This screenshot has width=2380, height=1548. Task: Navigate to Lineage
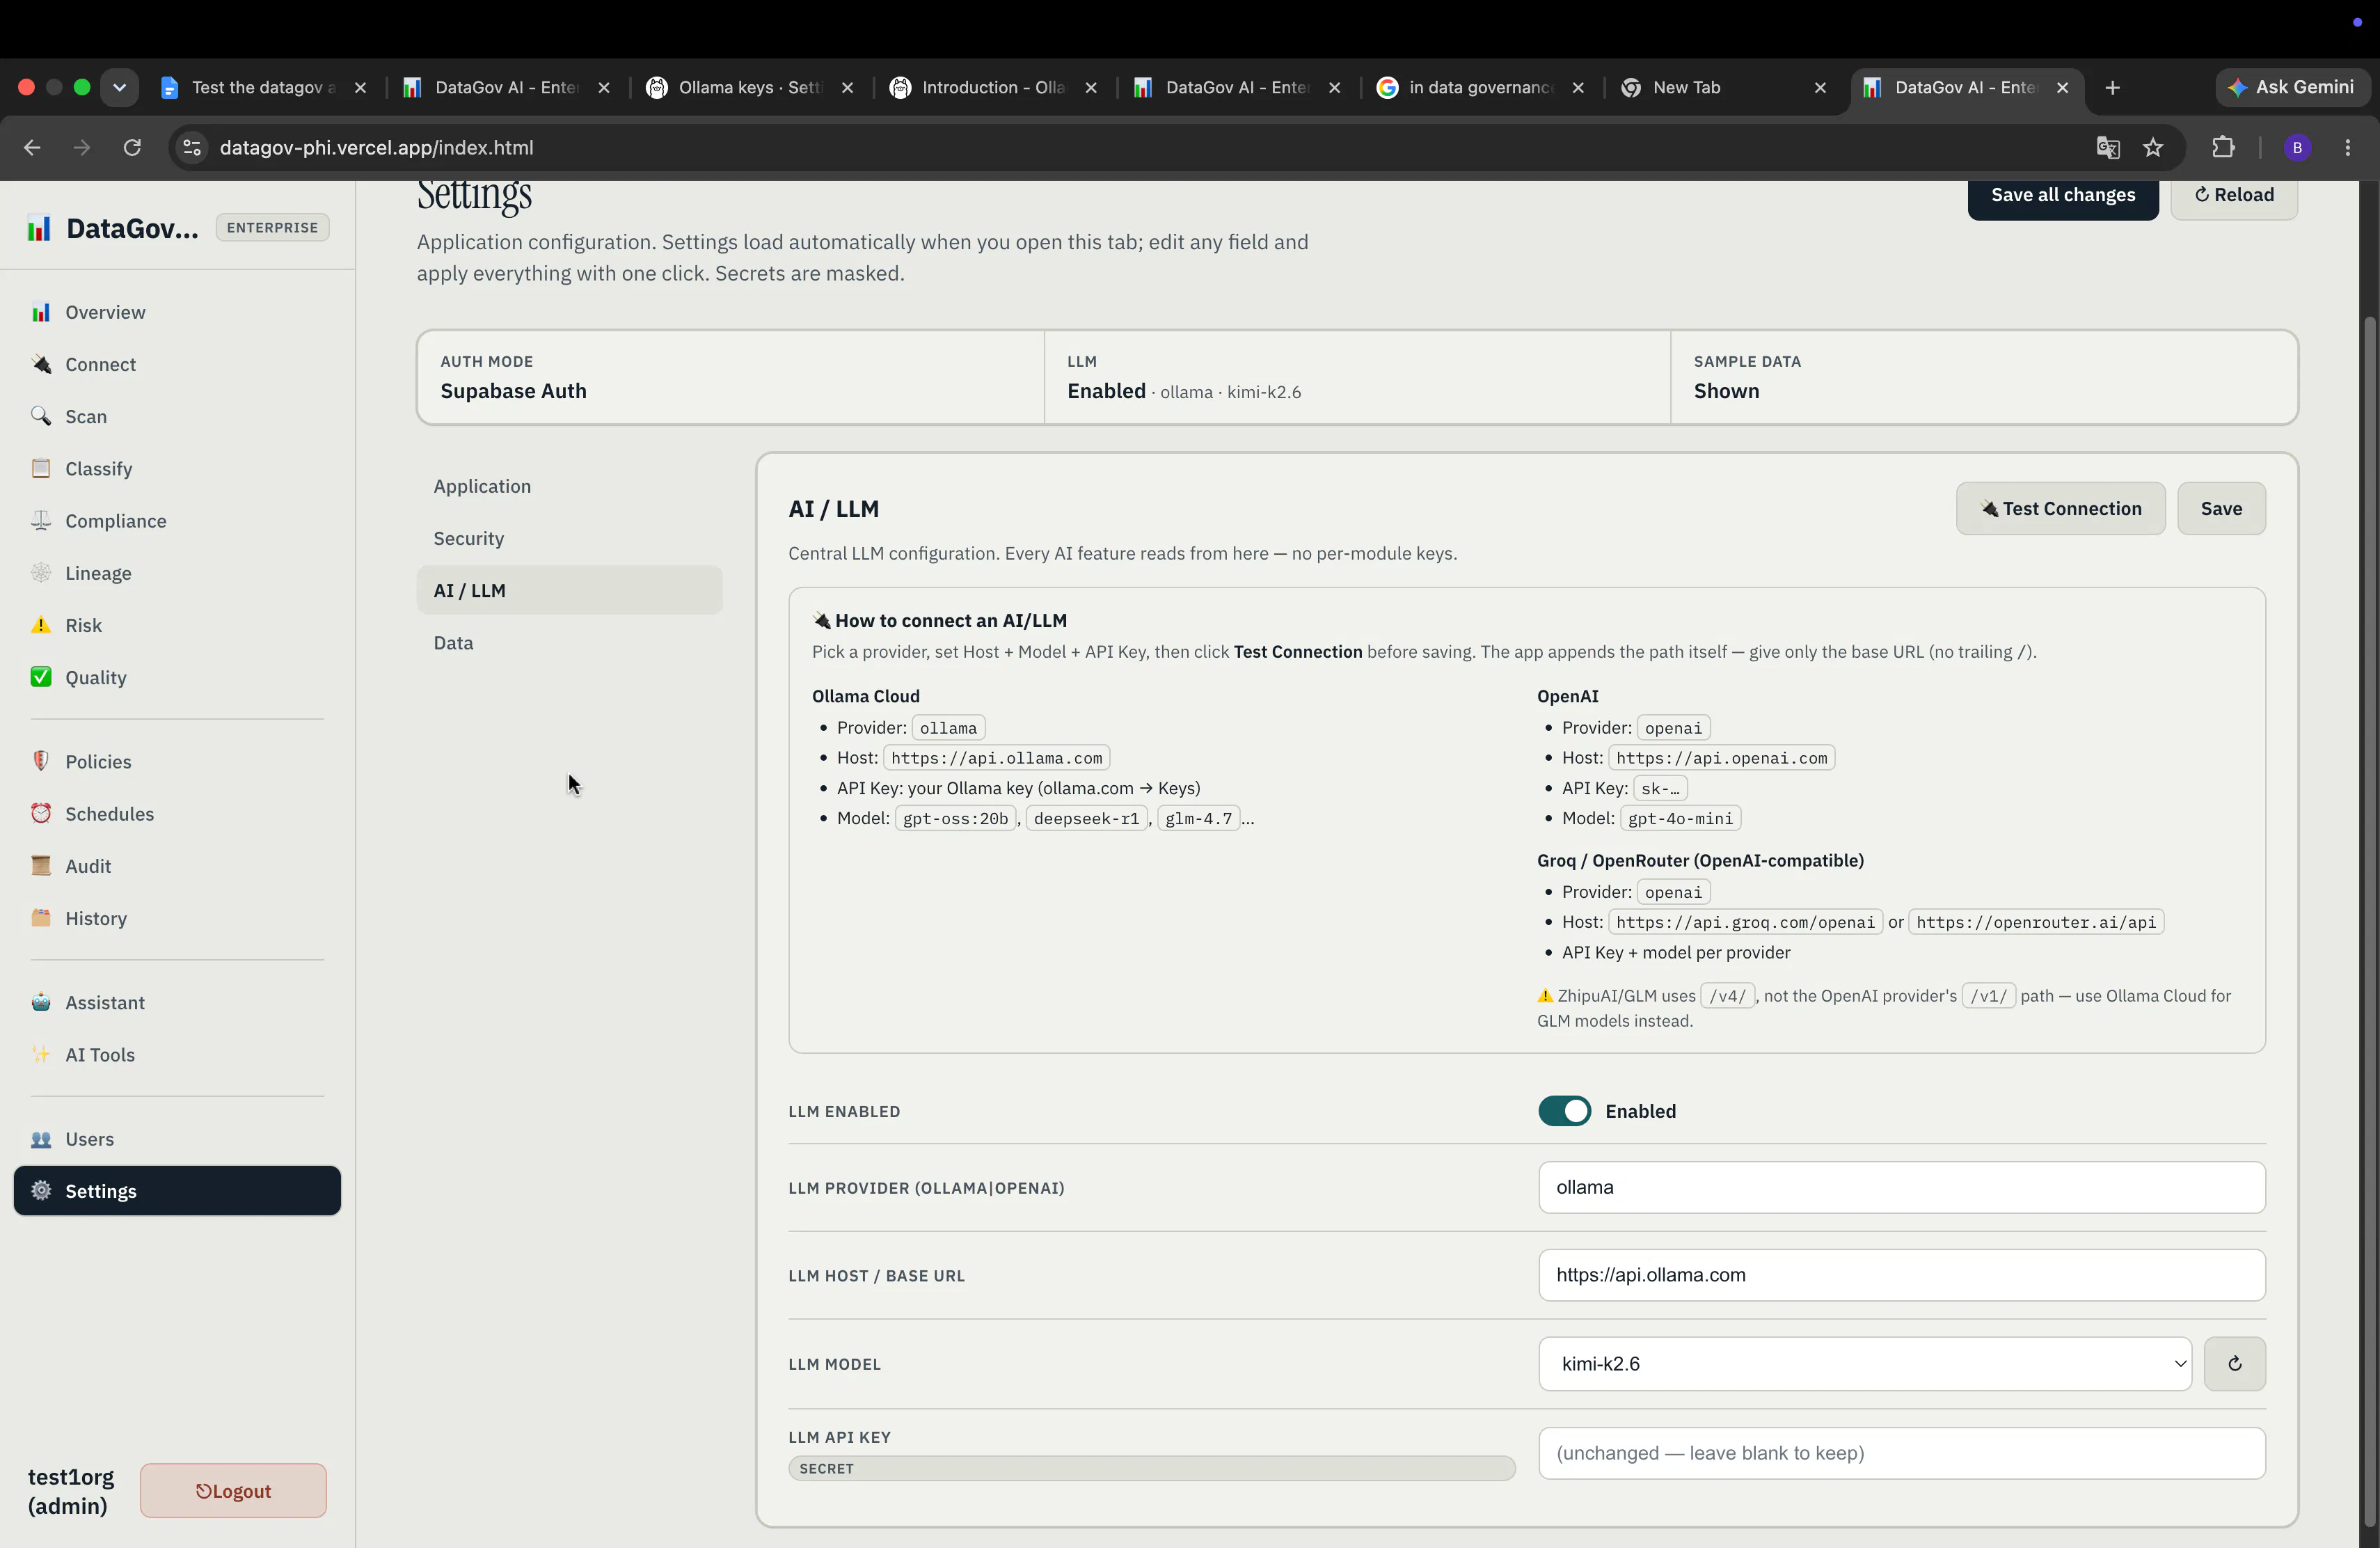(x=177, y=573)
